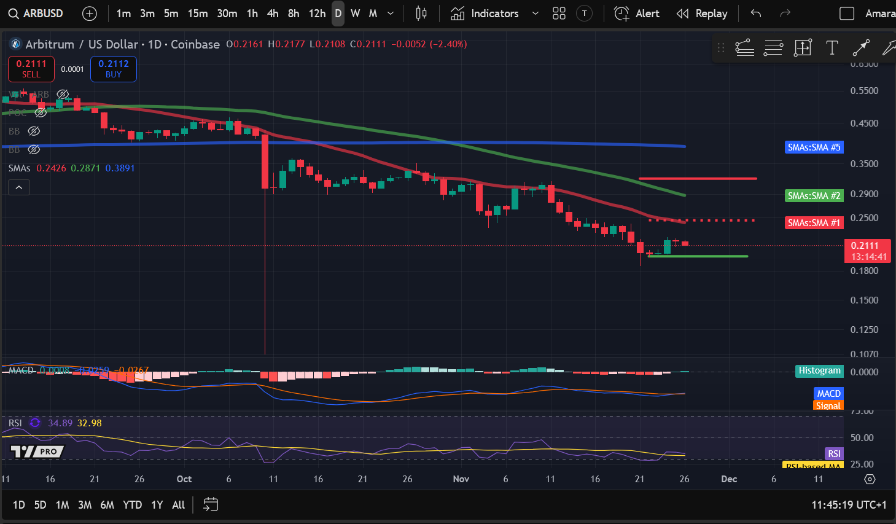Viewport: 896px width, 524px height.
Task: Select the W weekly timeframe
Action: (355, 13)
